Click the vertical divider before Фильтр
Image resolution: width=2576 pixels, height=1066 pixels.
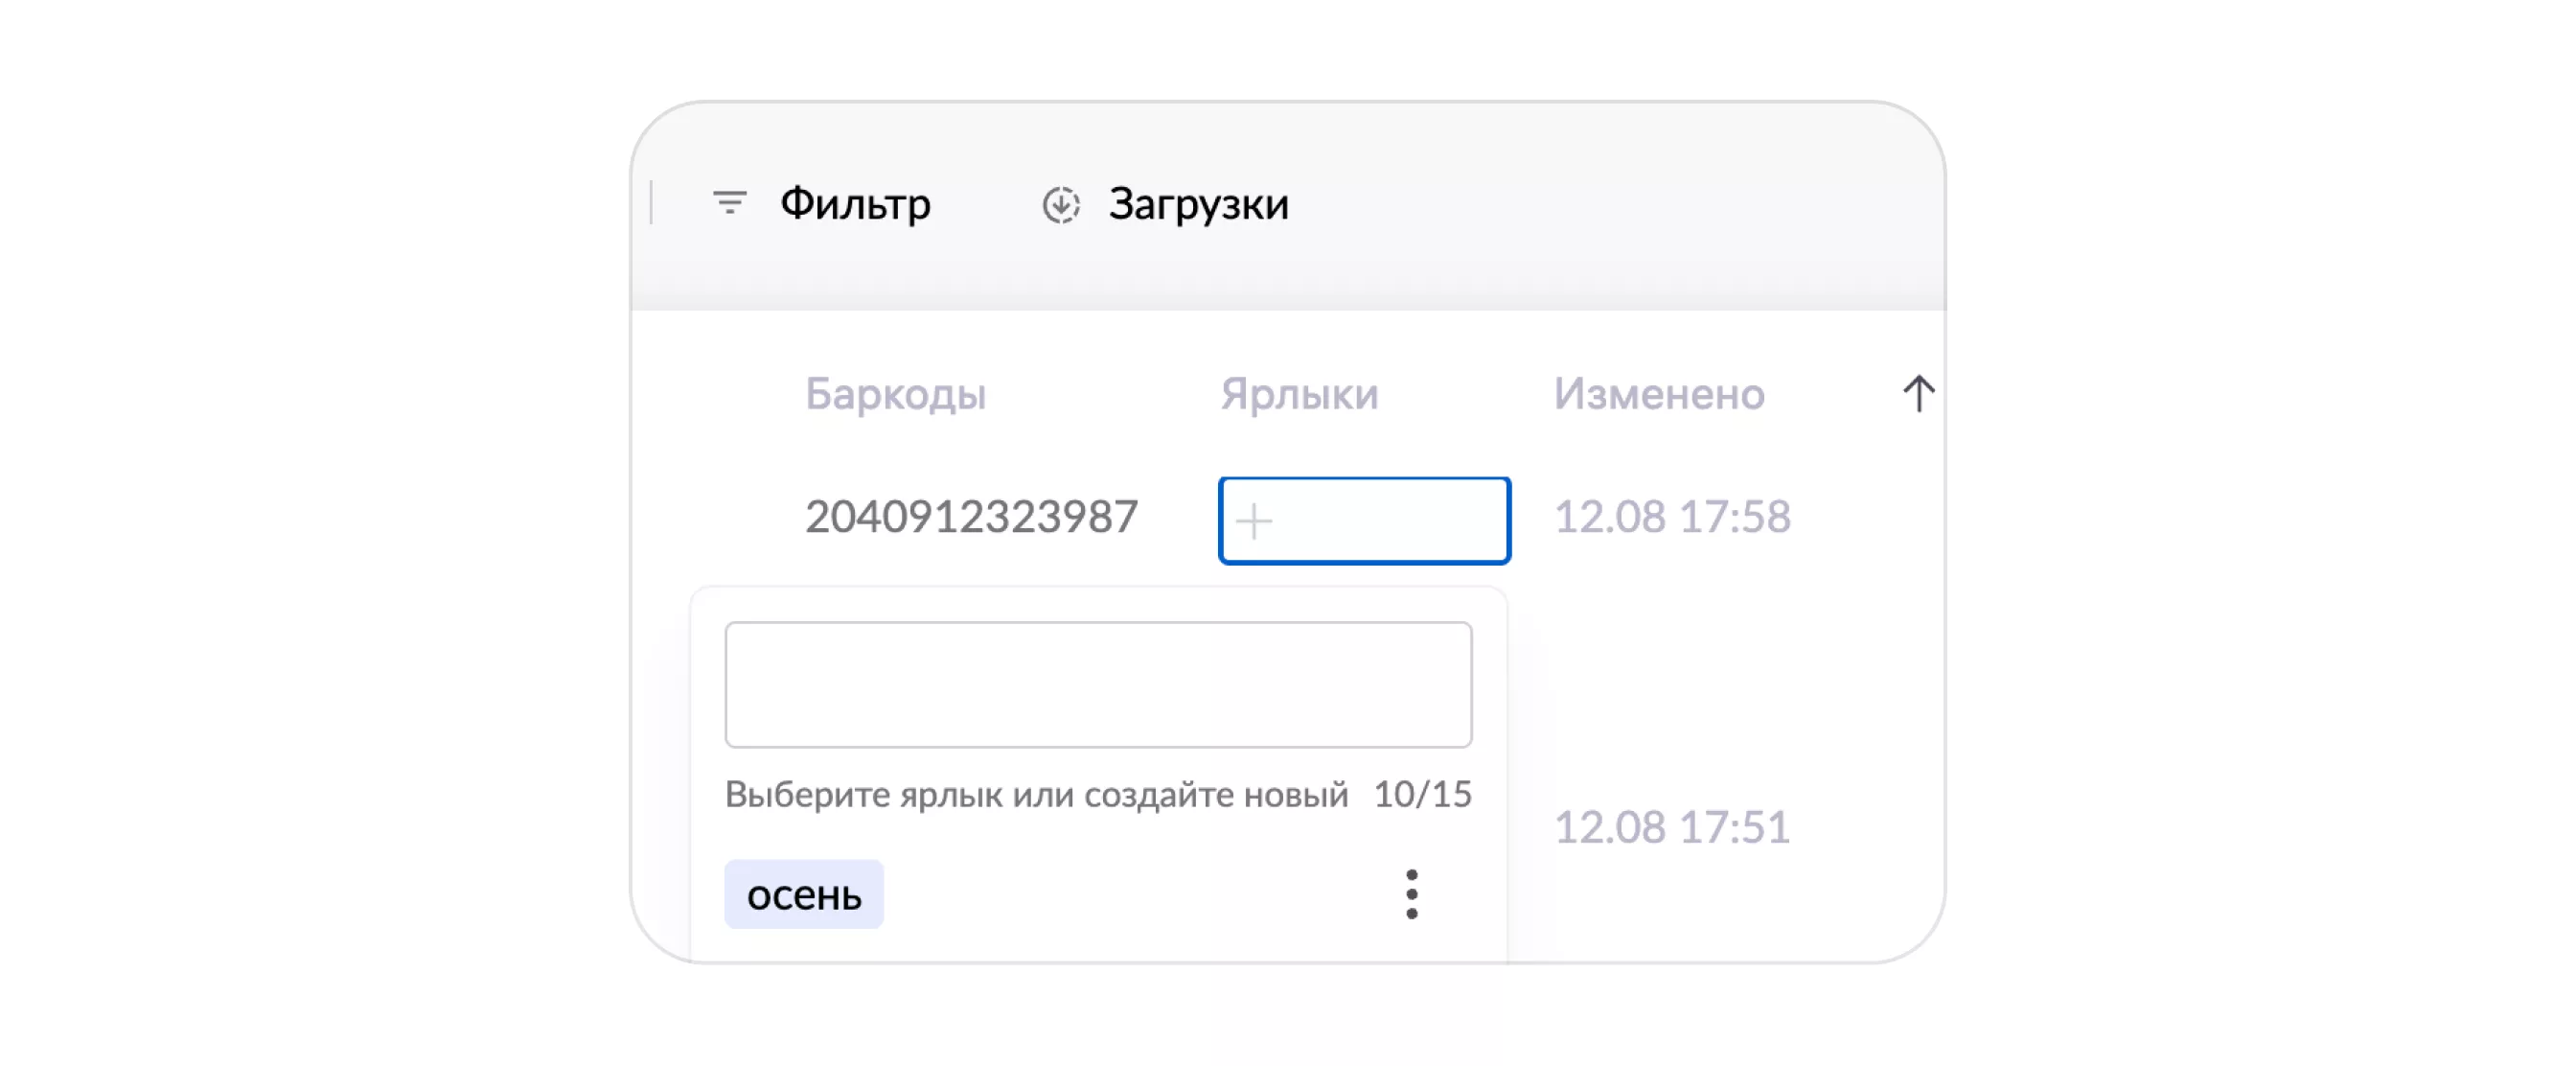[652, 203]
